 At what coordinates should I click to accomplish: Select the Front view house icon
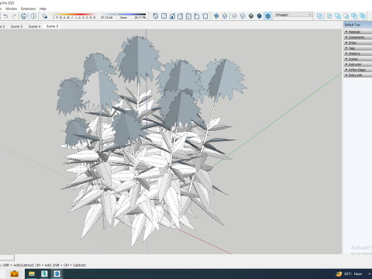point(172,16)
